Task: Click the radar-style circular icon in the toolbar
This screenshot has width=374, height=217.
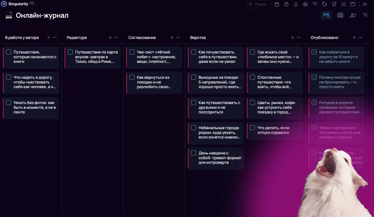Action: point(305,4)
